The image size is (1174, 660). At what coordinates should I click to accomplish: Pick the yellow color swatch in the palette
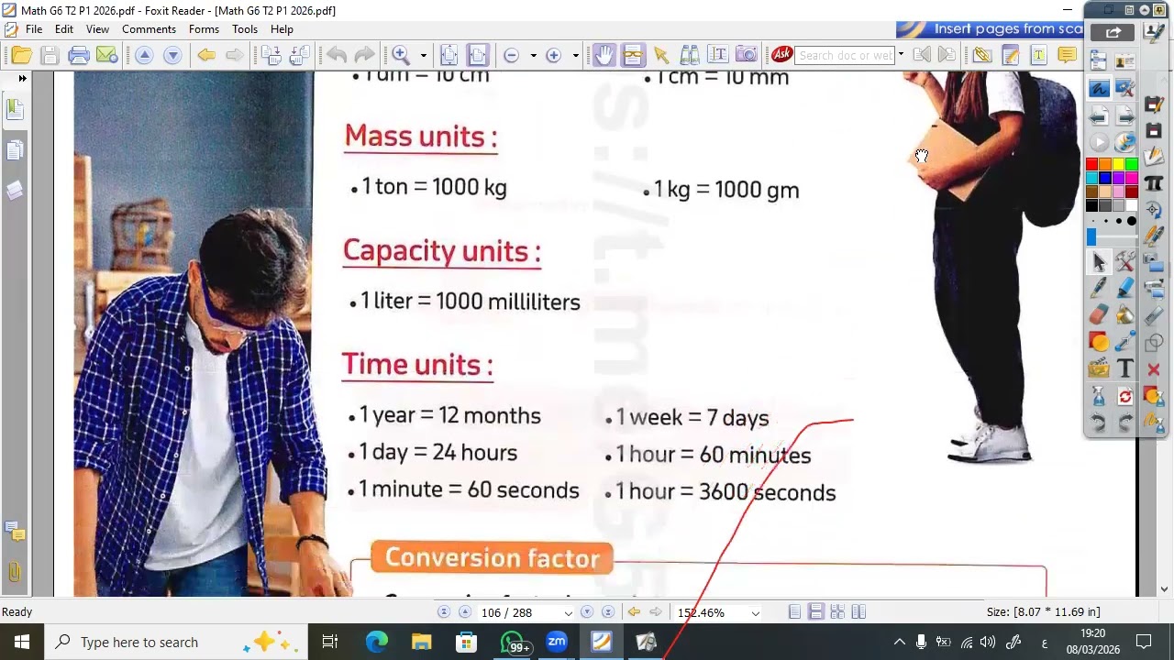point(1118,165)
